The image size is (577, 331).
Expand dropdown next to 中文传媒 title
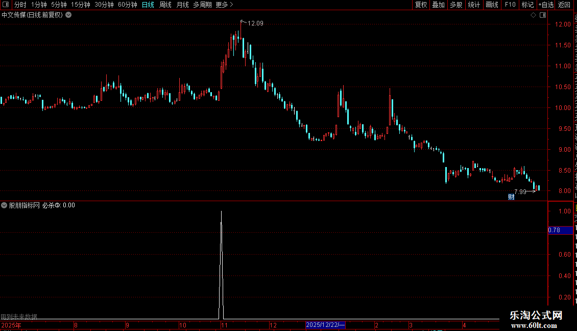pos(68,15)
